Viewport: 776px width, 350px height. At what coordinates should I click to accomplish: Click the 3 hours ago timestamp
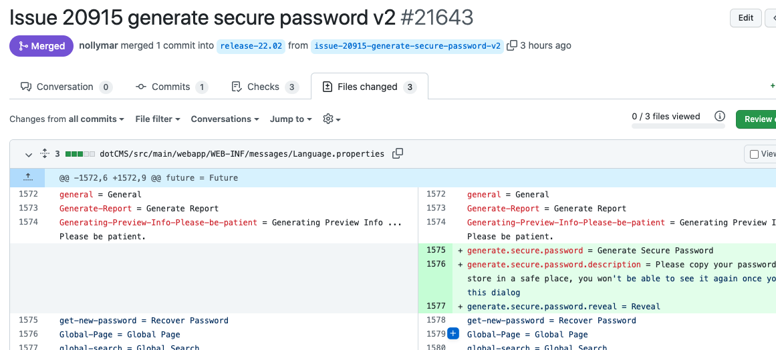[545, 45]
